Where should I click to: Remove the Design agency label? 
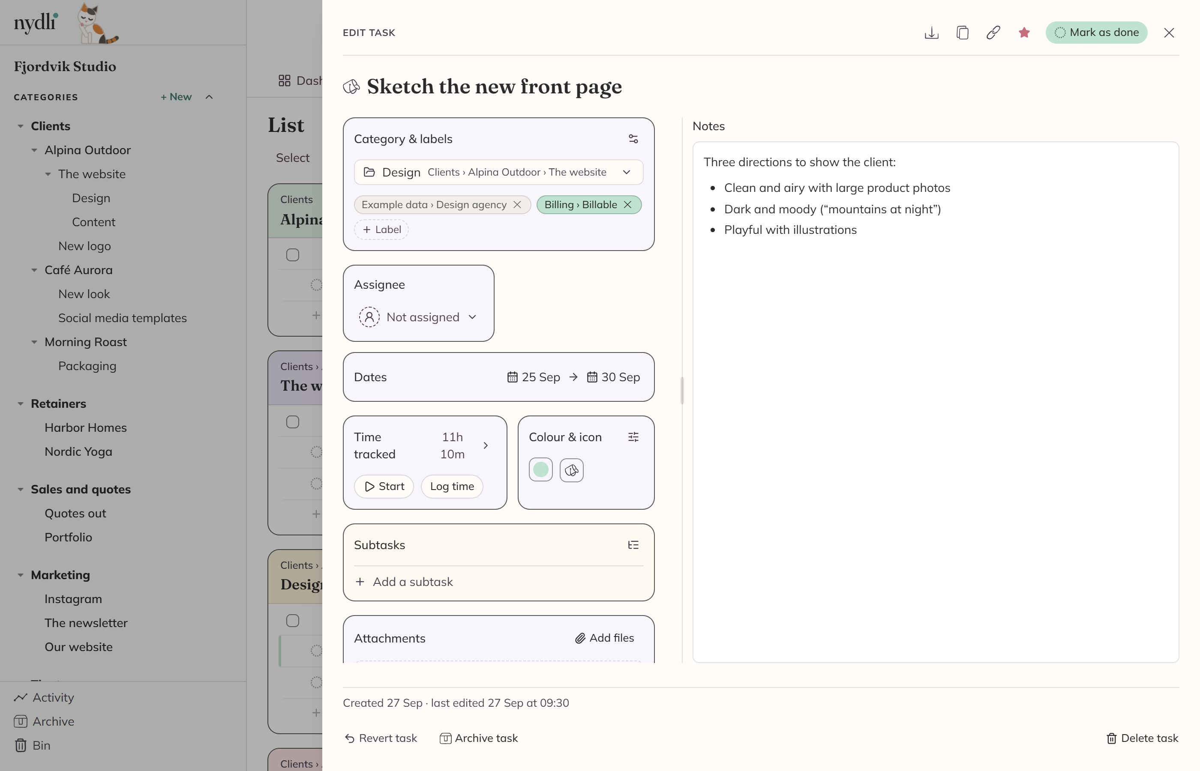coord(517,205)
